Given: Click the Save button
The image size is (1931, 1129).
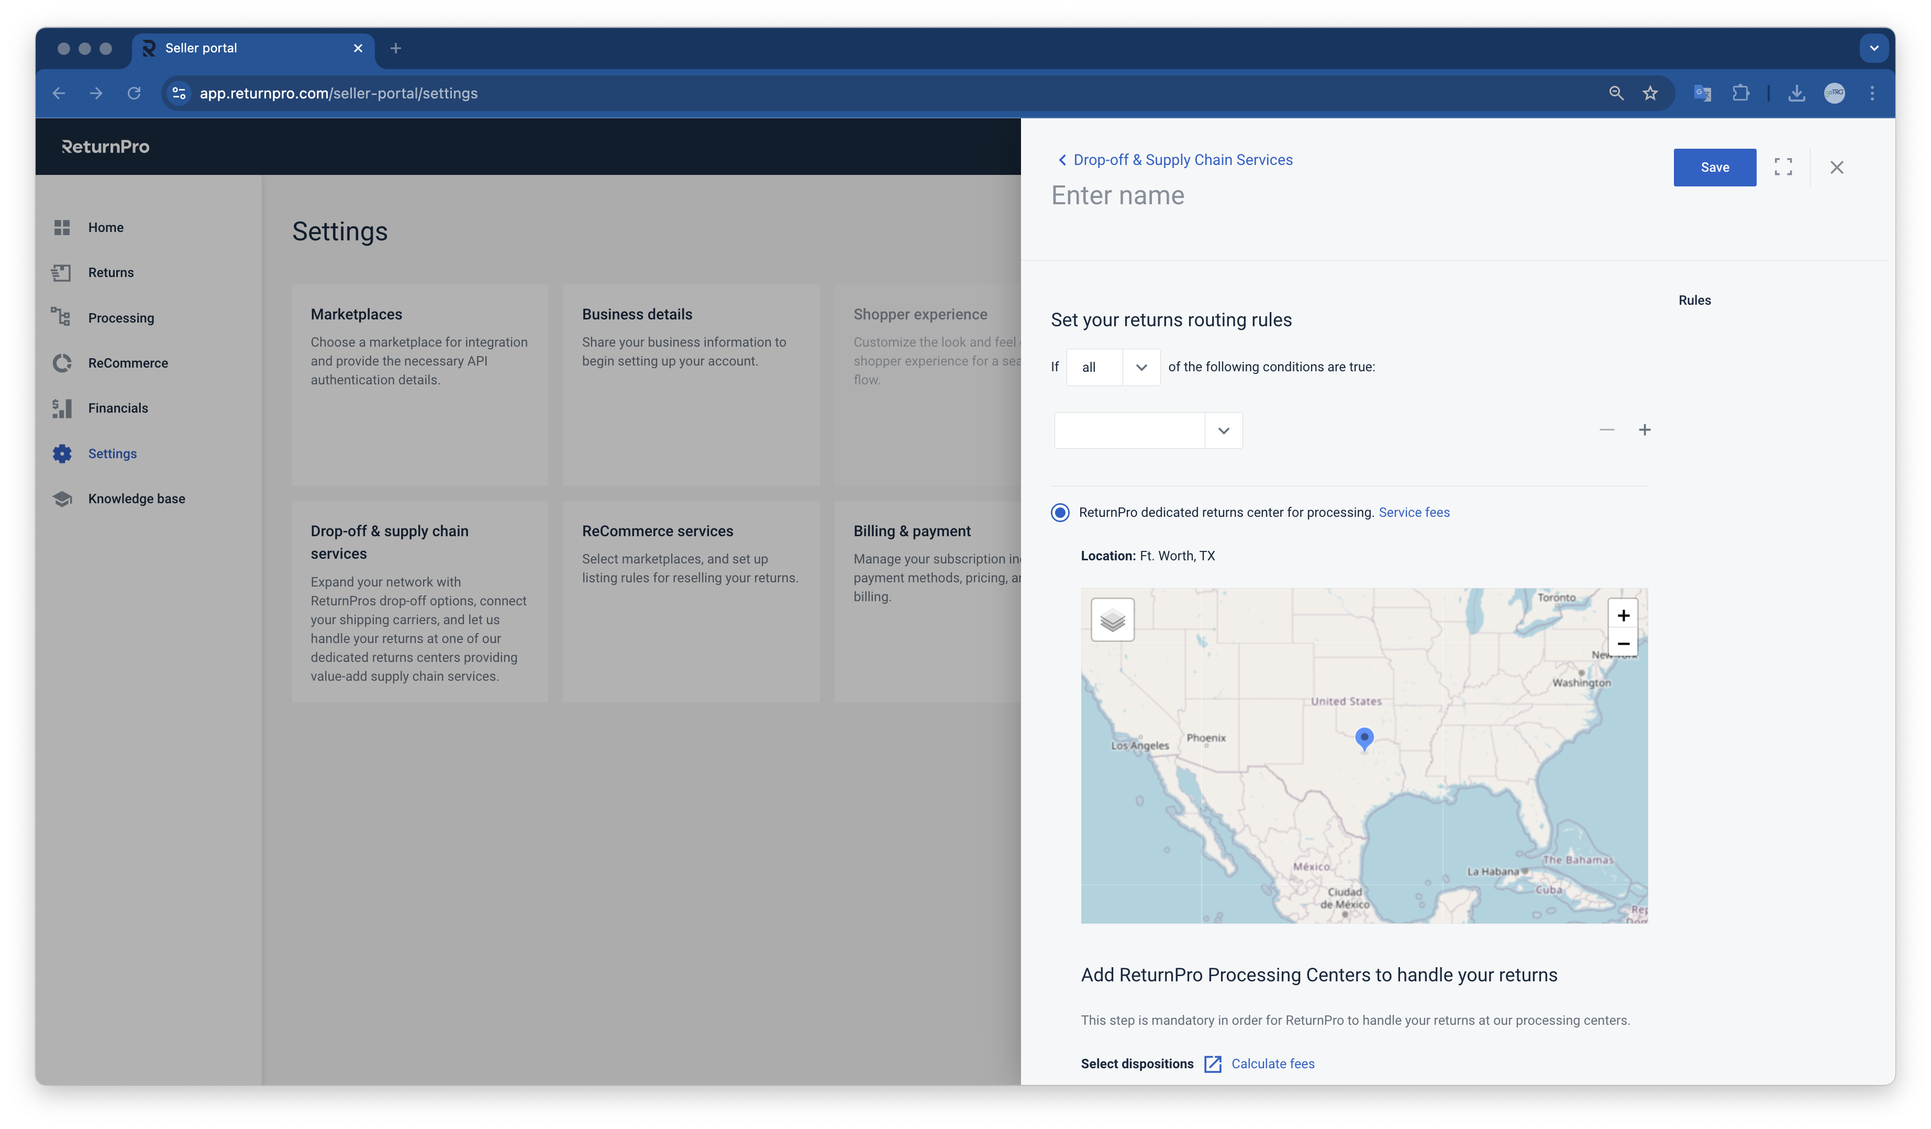Looking at the screenshot, I should tap(1714, 167).
